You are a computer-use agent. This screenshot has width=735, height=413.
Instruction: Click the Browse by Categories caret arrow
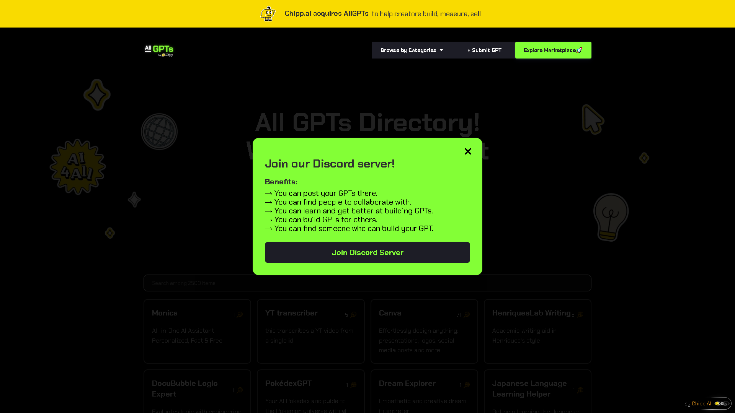(x=441, y=50)
